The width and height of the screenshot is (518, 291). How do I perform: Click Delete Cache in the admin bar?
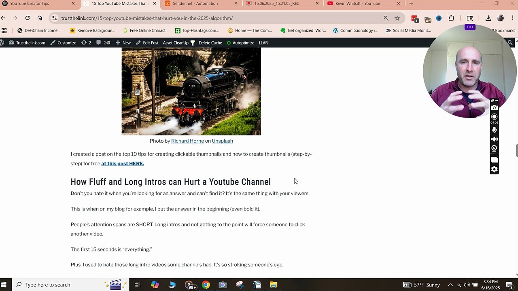tap(210, 43)
